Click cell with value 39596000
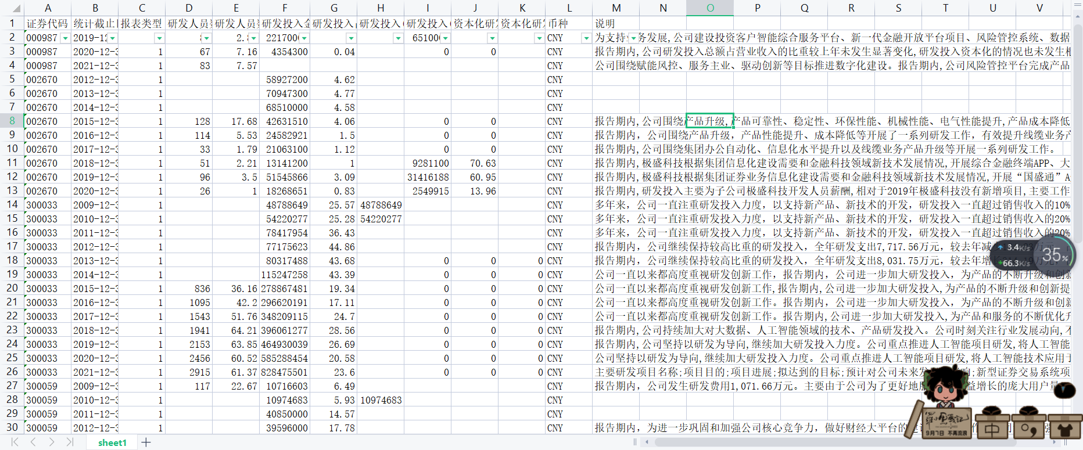 tap(285, 428)
